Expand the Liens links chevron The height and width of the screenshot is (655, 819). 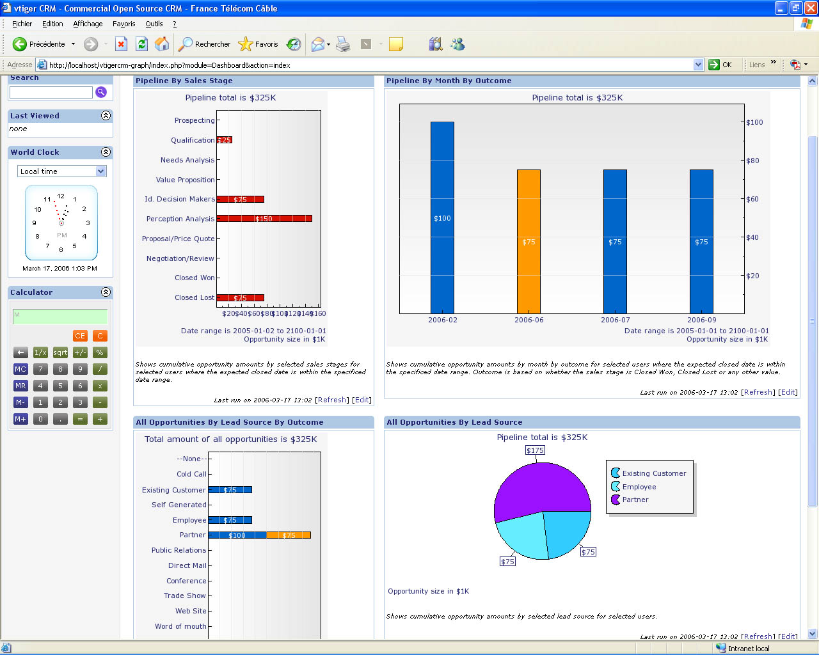point(774,63)
